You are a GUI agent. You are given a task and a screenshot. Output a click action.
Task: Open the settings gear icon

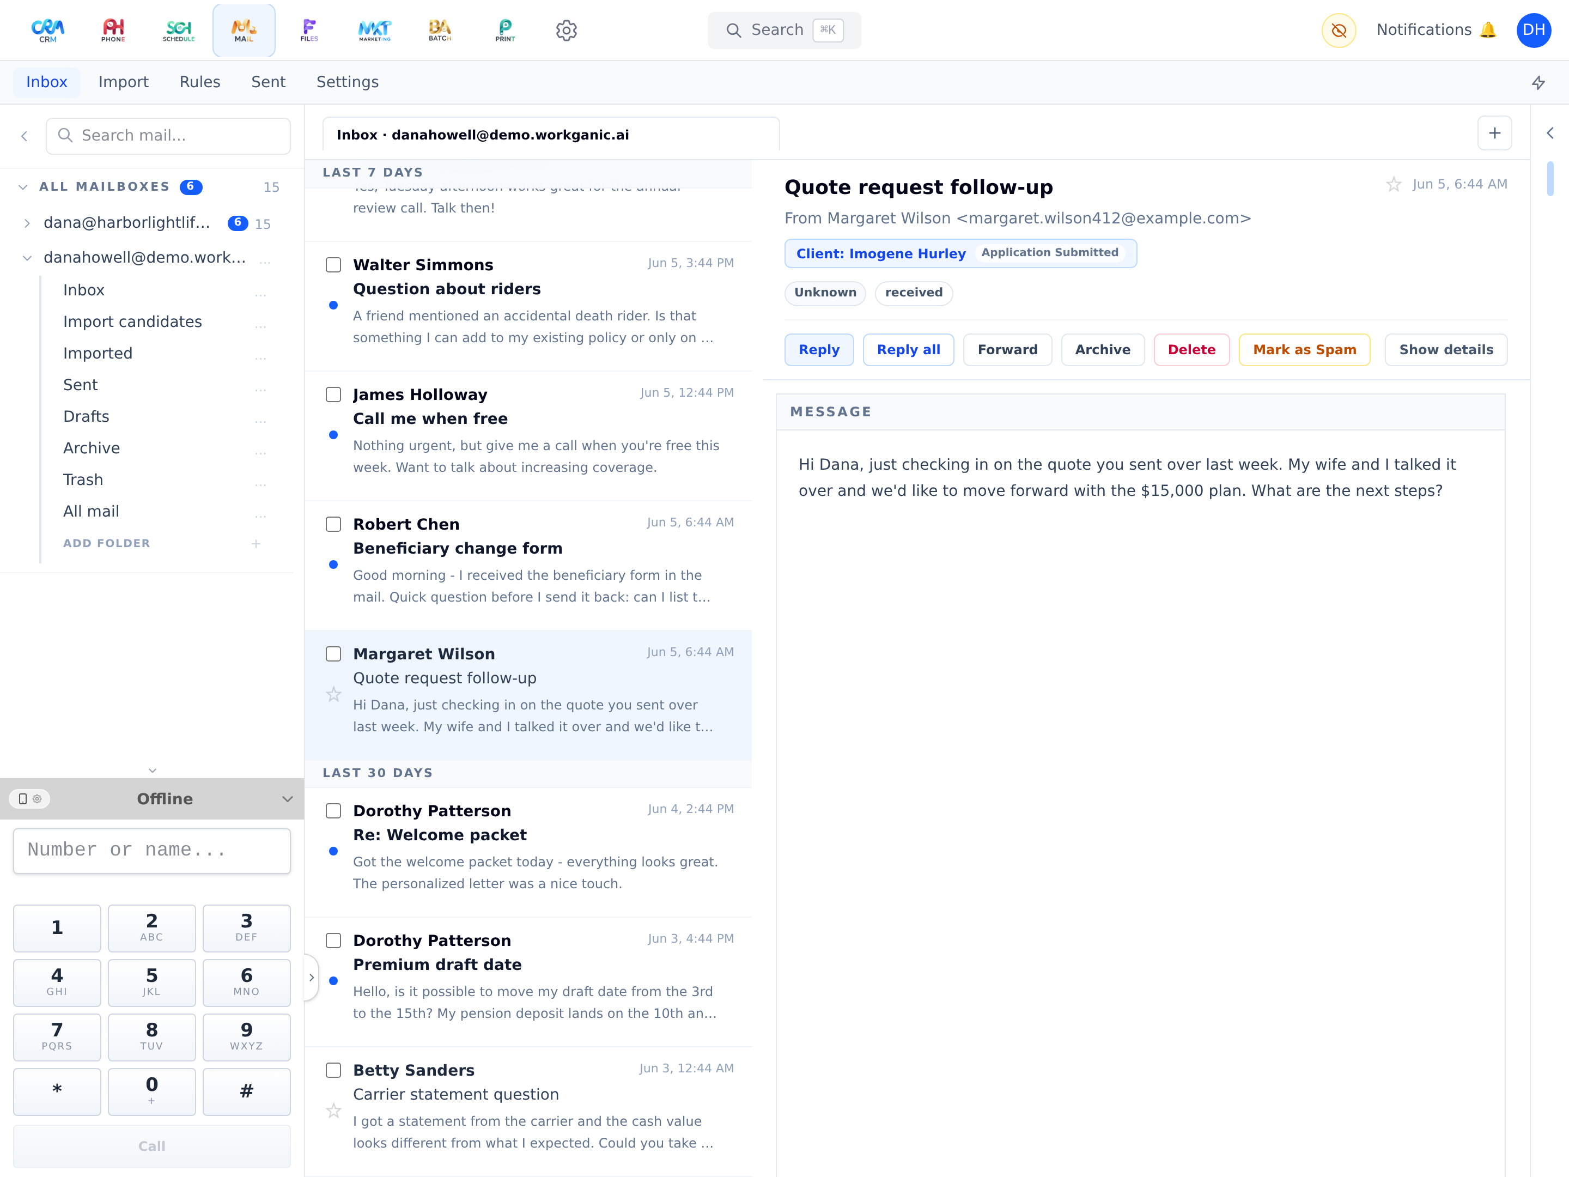coord(566,31)
